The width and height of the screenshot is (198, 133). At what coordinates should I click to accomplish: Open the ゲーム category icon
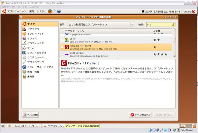(24, 48)
